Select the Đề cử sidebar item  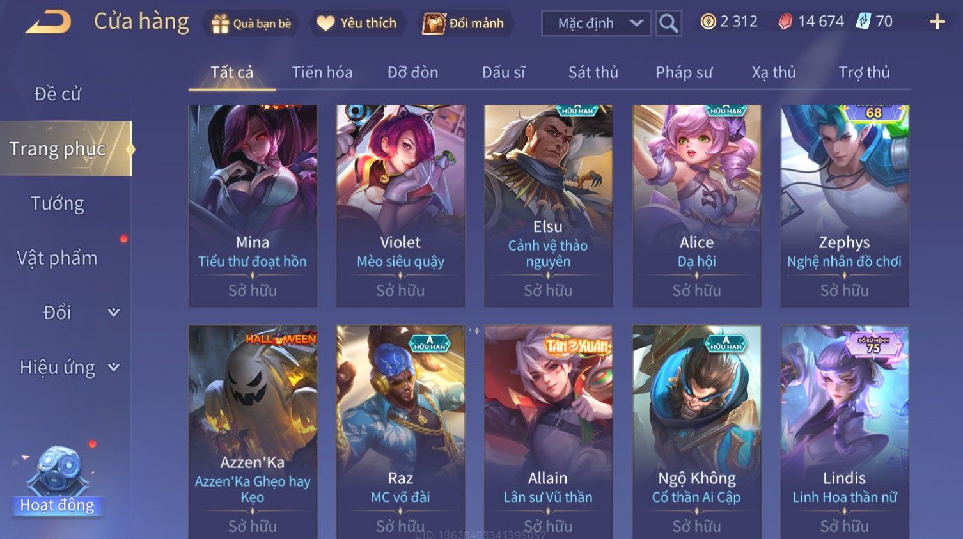click(x=58, y=94)
